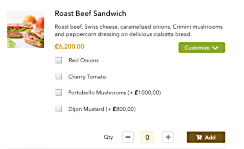This screenshot has height=149, width=244.
Task: Click the minus icon to decrease quantity
Action: 128,137
